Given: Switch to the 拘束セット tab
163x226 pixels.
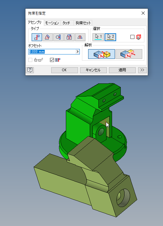Looking at the screenshot, I should coord(83,23).
